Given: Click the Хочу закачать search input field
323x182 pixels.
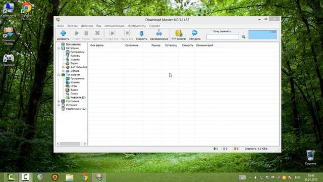Looking at the screenshot, I should (x=223, y=37).
